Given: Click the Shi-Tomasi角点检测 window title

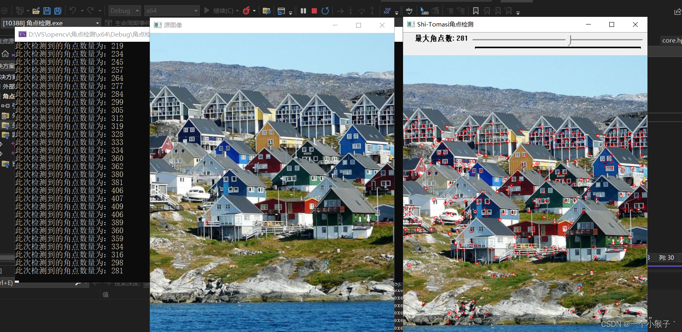Looking at the screenshot, I should (x=445, y=24).
